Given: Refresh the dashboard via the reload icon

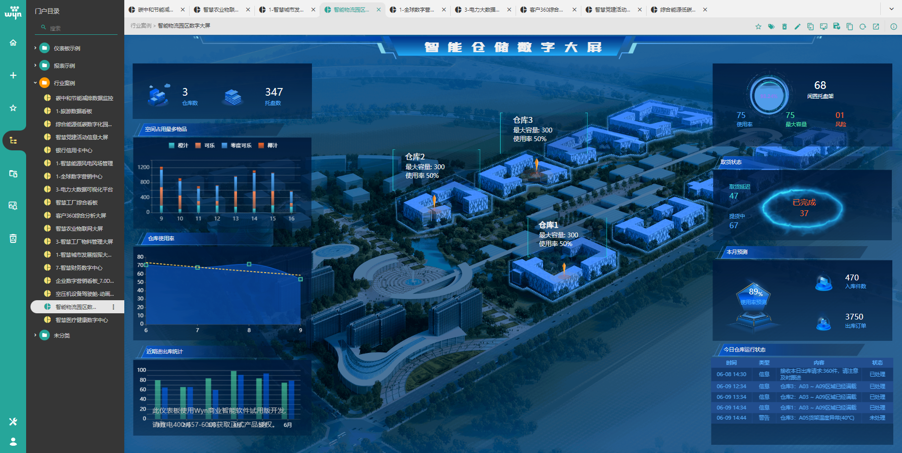Looking at the screenshot, I should pos(862,27).
